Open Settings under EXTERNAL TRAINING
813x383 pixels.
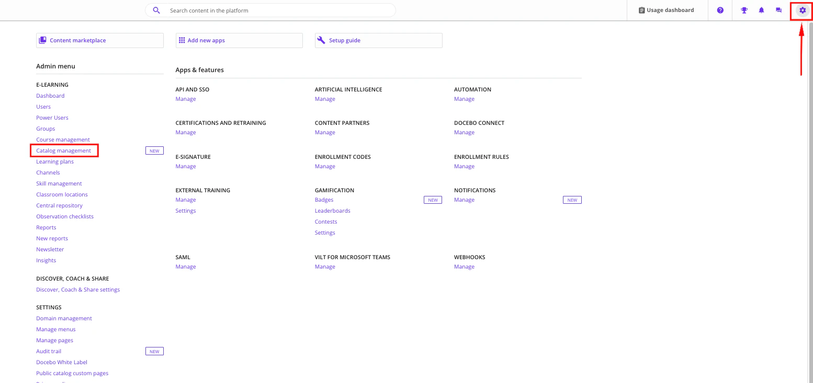pyautogui.click(x=185, y=211)
